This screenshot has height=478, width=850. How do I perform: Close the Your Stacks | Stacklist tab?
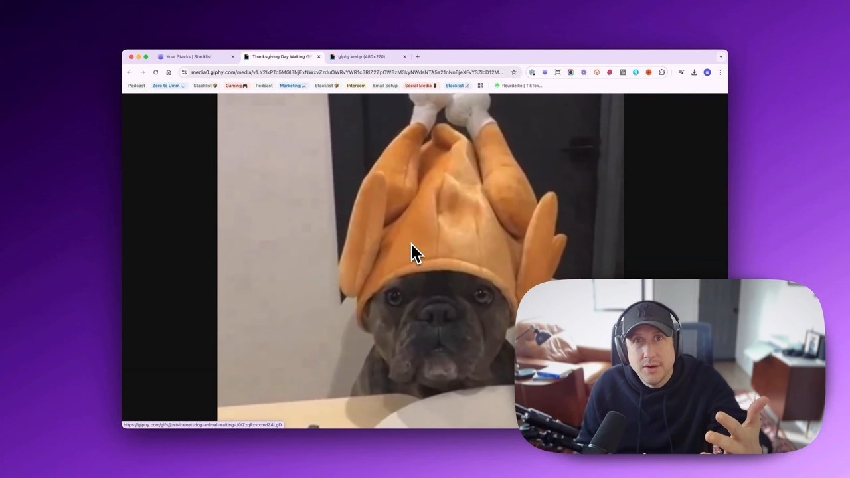point(233,57)
